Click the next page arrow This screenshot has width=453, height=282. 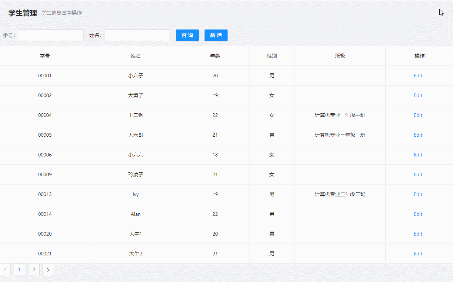(48, 269)
